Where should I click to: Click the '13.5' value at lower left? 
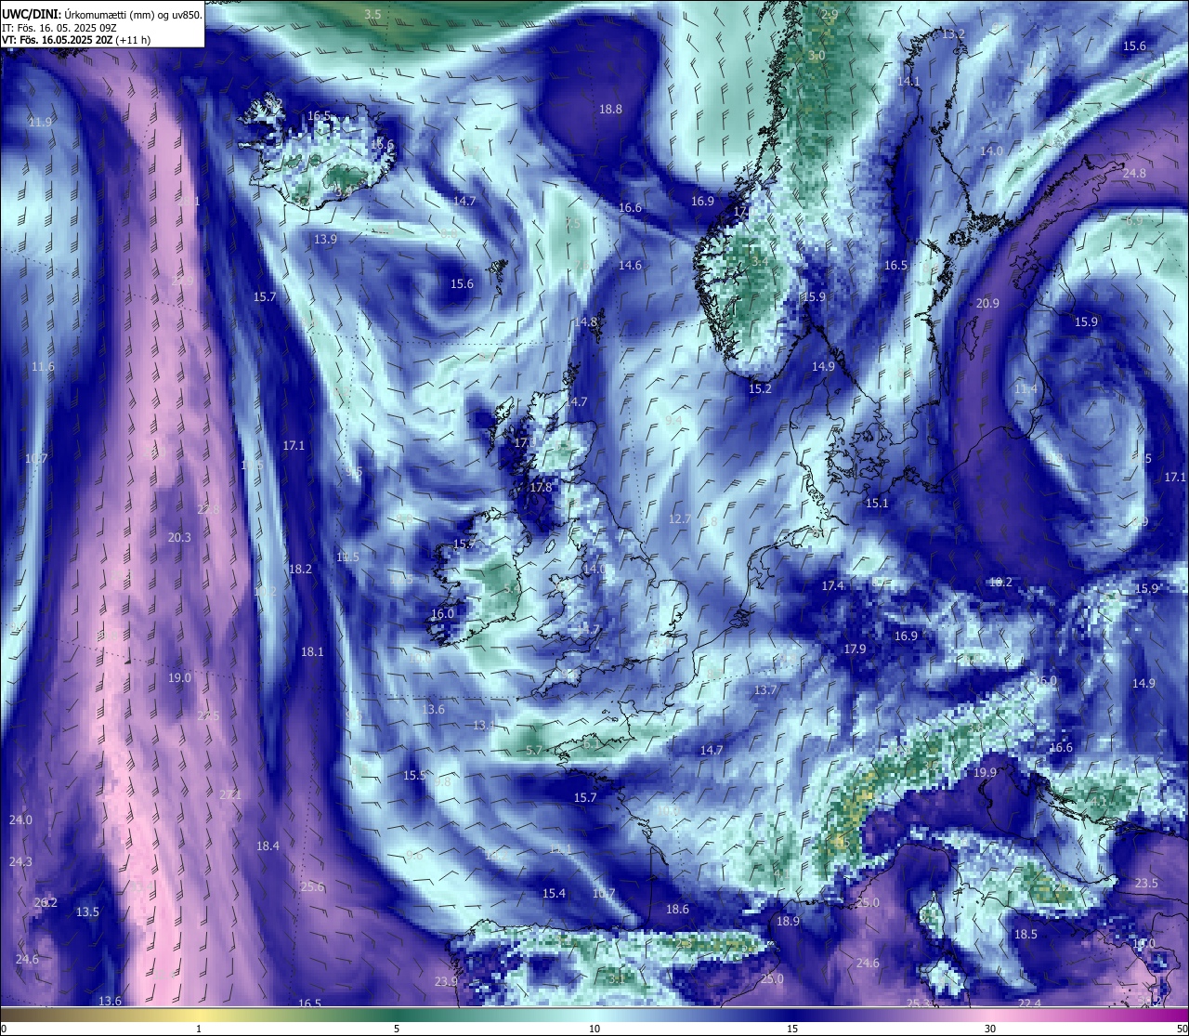point(87,911)
